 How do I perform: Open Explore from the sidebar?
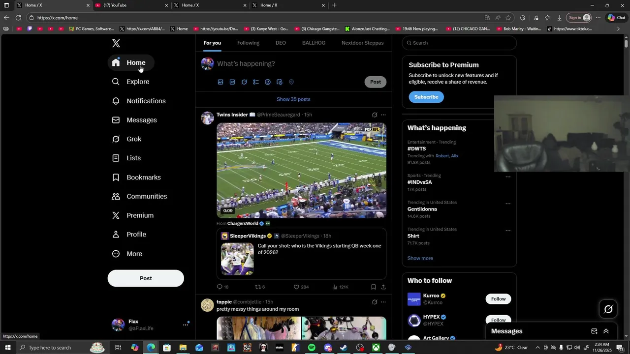point(131,82)
